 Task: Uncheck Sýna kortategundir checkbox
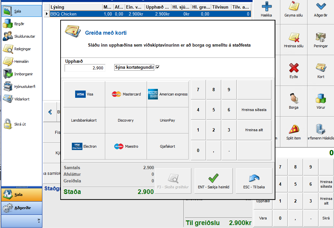158,67
